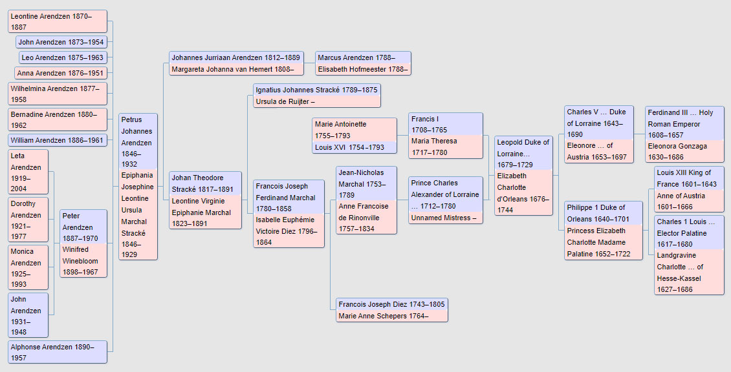Select Alphonse Arendzen 1890–1957 node
The width and height of the screenshot is (731, 372).
click(58, 352)
